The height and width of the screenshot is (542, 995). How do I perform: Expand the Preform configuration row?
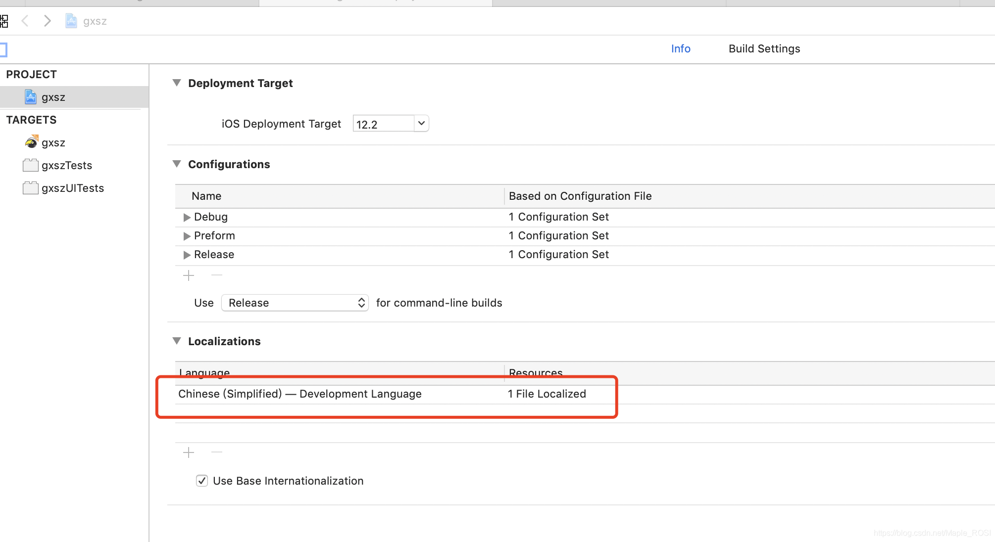tap(187, 236)
